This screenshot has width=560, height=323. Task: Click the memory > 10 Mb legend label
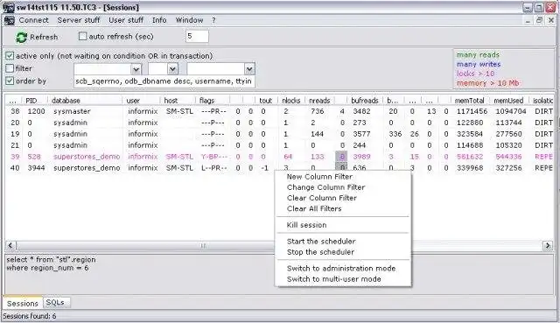tap(488, 83)
